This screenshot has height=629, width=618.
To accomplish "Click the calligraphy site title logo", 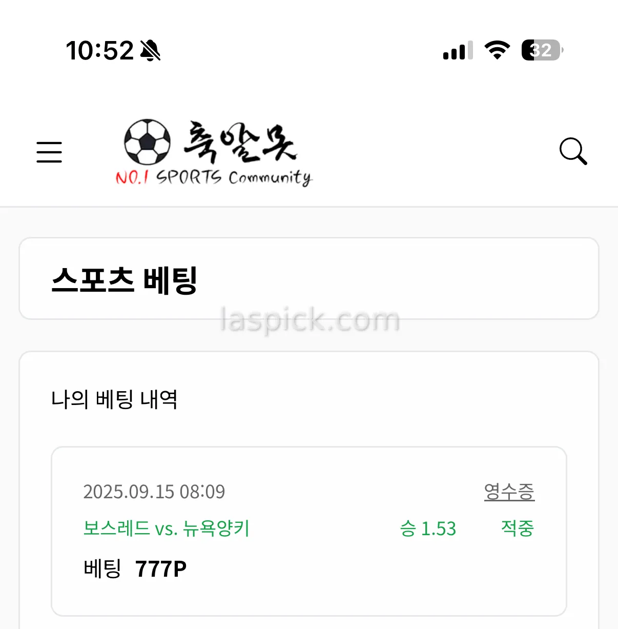I will pos(240,141).
